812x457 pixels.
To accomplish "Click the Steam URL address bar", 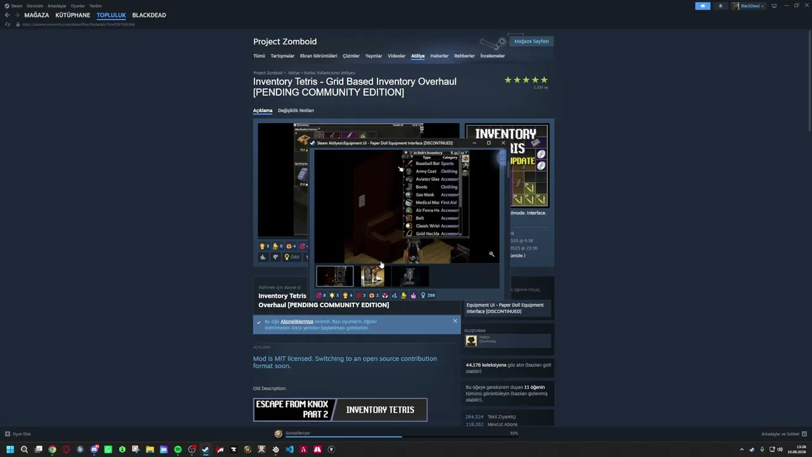I will (79, 24).
